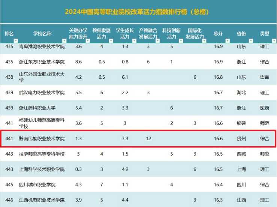
Task: Open the 学校名称 column filter dropdown
Action: click(64, 40)
